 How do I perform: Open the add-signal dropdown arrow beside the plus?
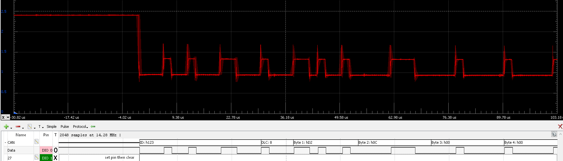tap(11, 127)
